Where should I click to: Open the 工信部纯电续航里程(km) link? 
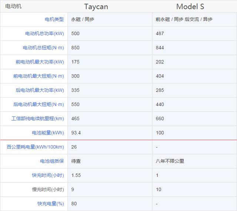tap(38, 119)
